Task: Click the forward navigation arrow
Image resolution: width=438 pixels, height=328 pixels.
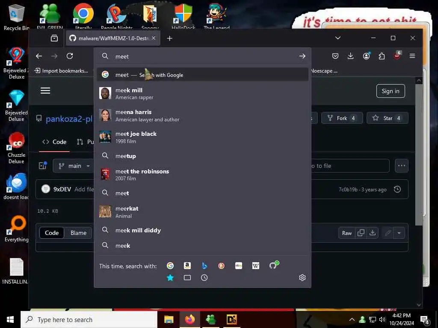Action: (54, 56)
